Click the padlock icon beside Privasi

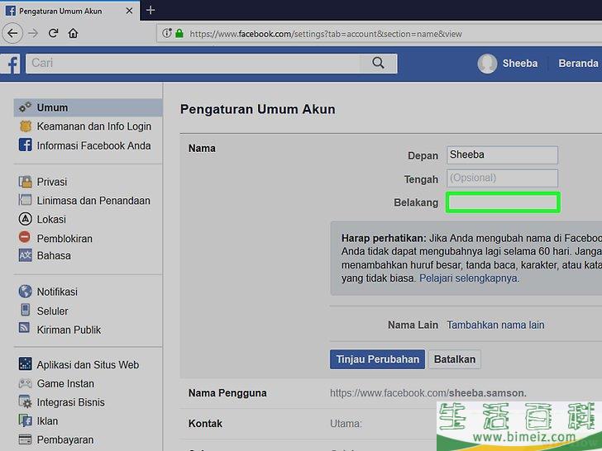coord(26,182)
